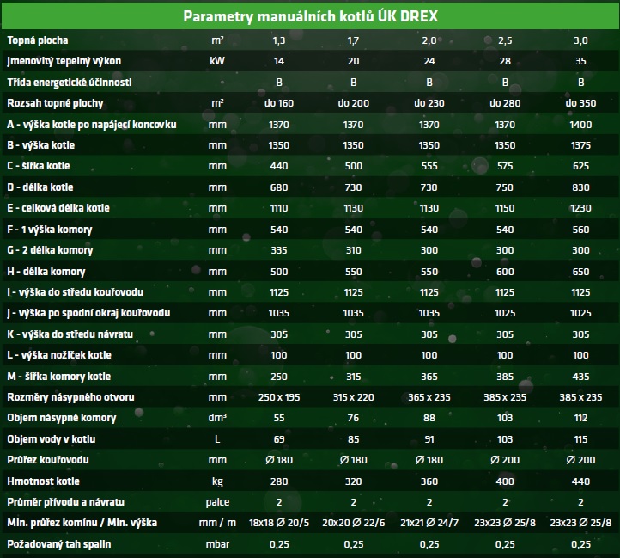
Task: Click the value 14 in the kW row
Action: click(279, 61)
